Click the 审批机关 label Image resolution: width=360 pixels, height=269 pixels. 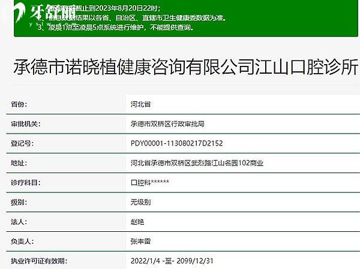click(x=25, y=124)
